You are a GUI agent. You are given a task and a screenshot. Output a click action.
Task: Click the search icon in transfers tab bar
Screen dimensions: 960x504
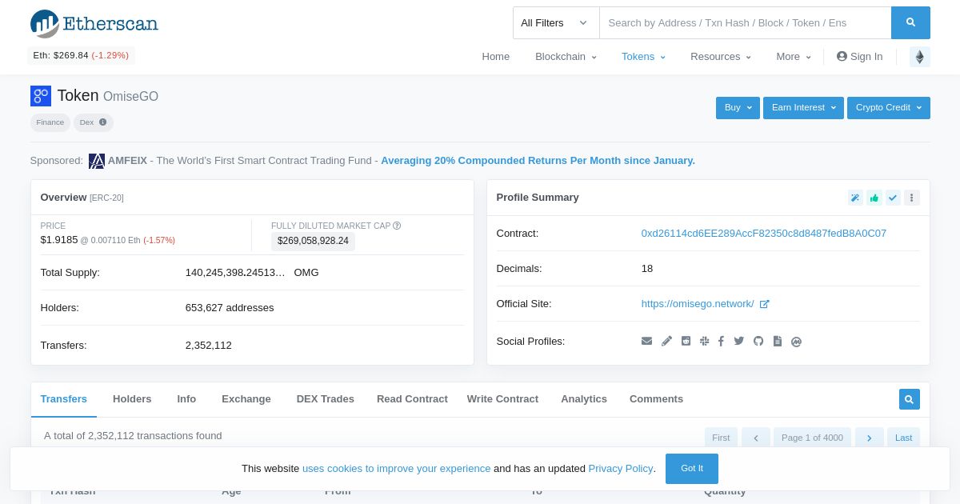pos(909,399)
